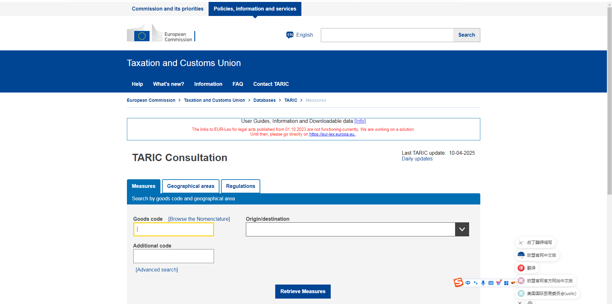Click the Sogou input method logo

pyautogui.click(x=458, y=283)
